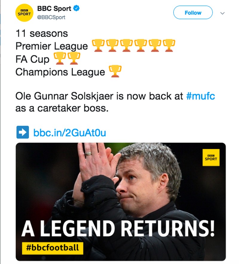The width and height of the screenshot is (239, 264).
Task: Click the first FA Cup trophy emoji
Action: [x=60, y=58]
